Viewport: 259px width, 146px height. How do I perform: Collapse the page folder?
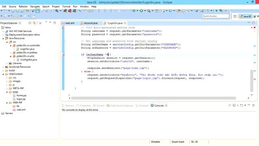(7, 92)
